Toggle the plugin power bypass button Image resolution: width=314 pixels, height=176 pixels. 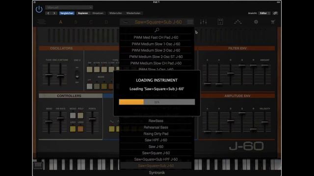[x=39, y=9]
